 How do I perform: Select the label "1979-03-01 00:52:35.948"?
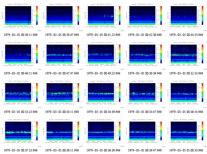(x=186, y=73)
